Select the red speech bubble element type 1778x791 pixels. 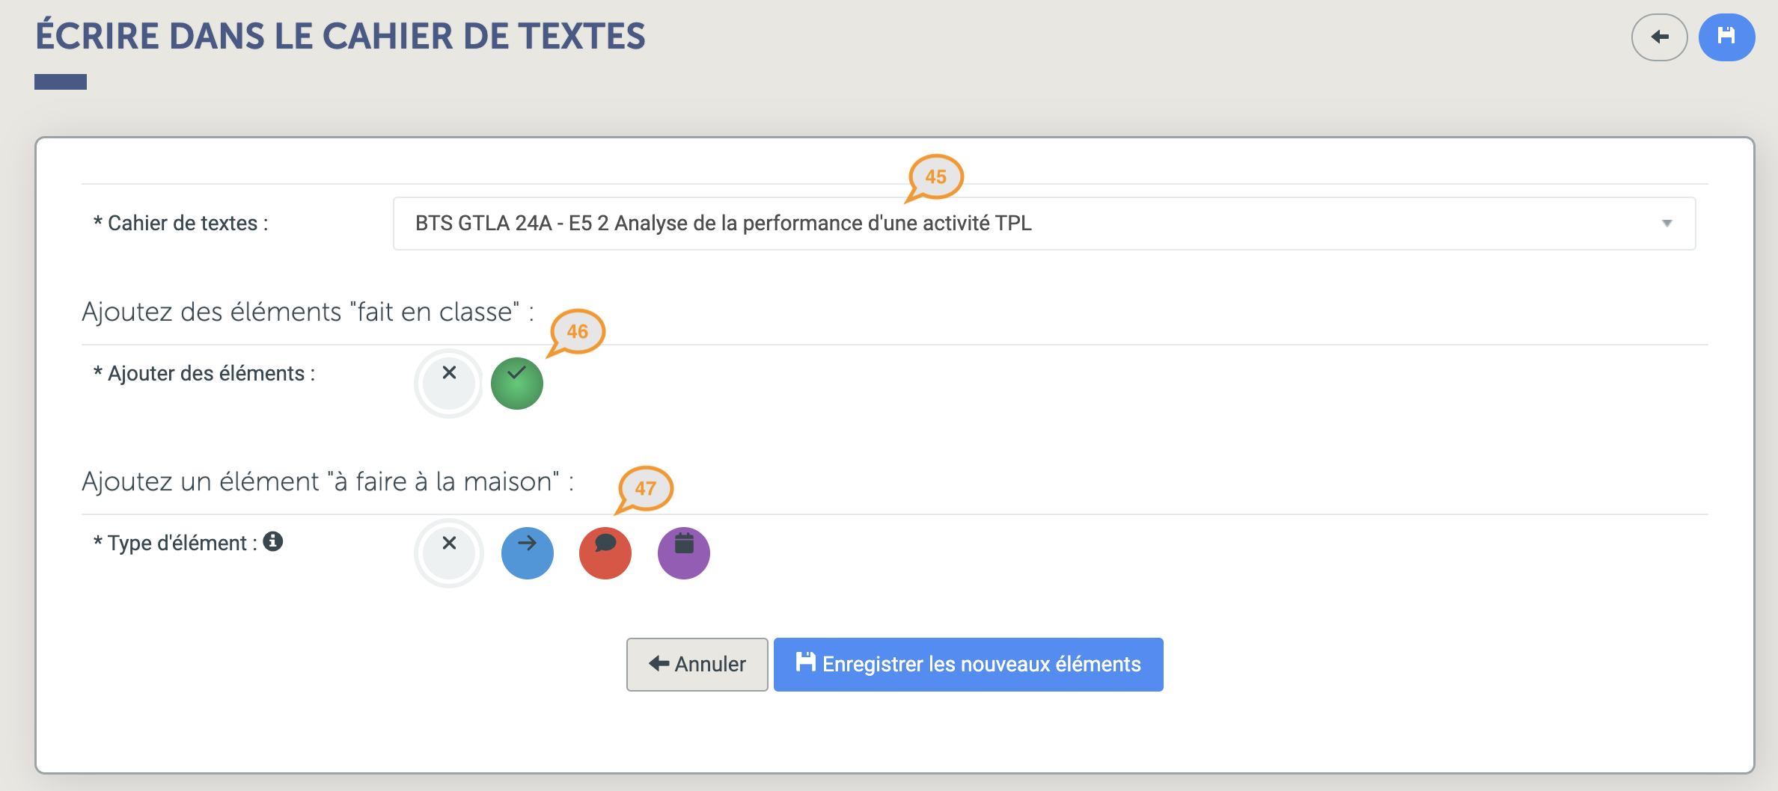click(x=605, y=553)
